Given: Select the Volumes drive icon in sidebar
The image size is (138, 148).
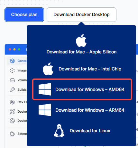Looking at the screenshot, I should pos(12,80).
